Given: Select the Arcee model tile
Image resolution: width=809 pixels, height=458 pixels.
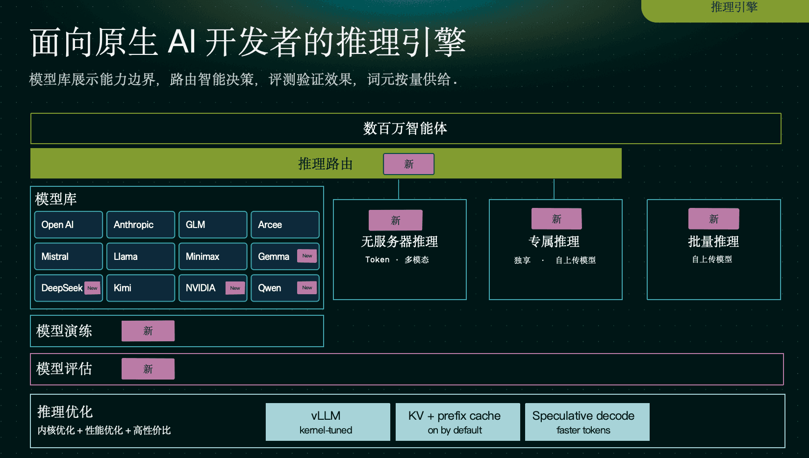Looking at the screenshot, I should pyautogui.click(x=285, y=225).
